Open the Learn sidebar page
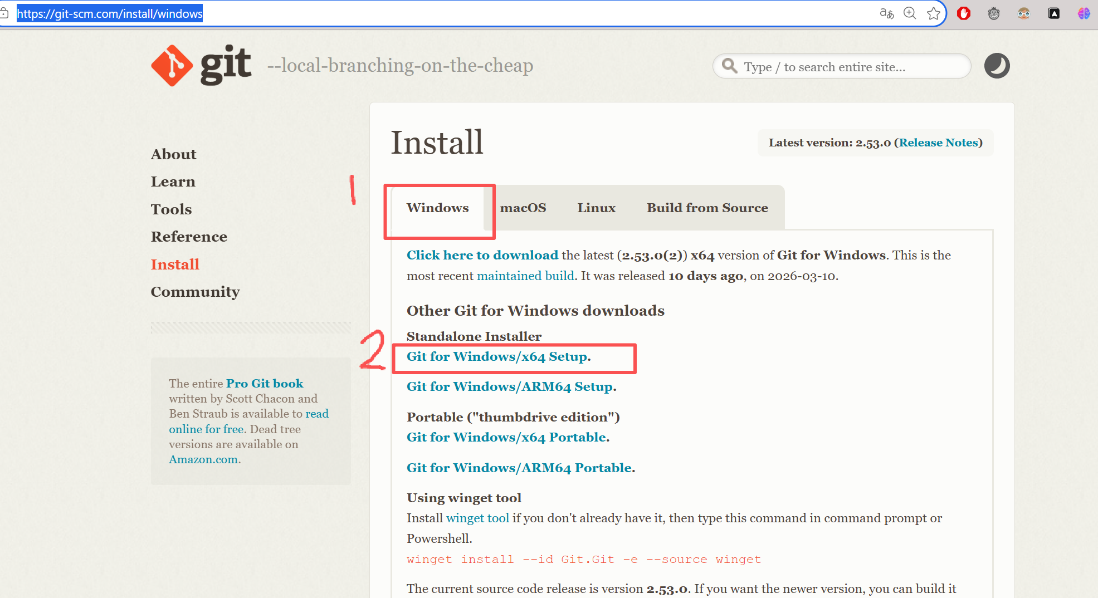 click(x=173, y=182)
